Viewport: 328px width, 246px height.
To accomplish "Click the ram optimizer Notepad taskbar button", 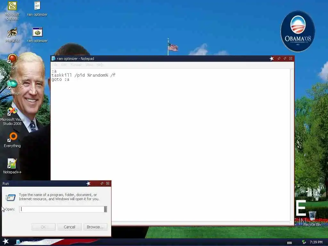I will click(36, 242).
